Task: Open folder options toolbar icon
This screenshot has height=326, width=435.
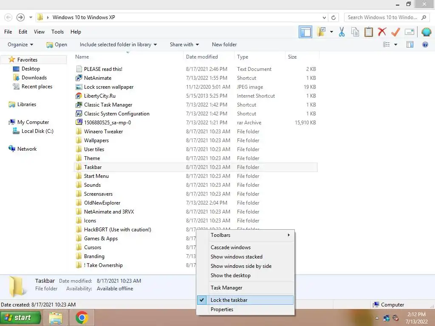Action: (x=322, y=32)
